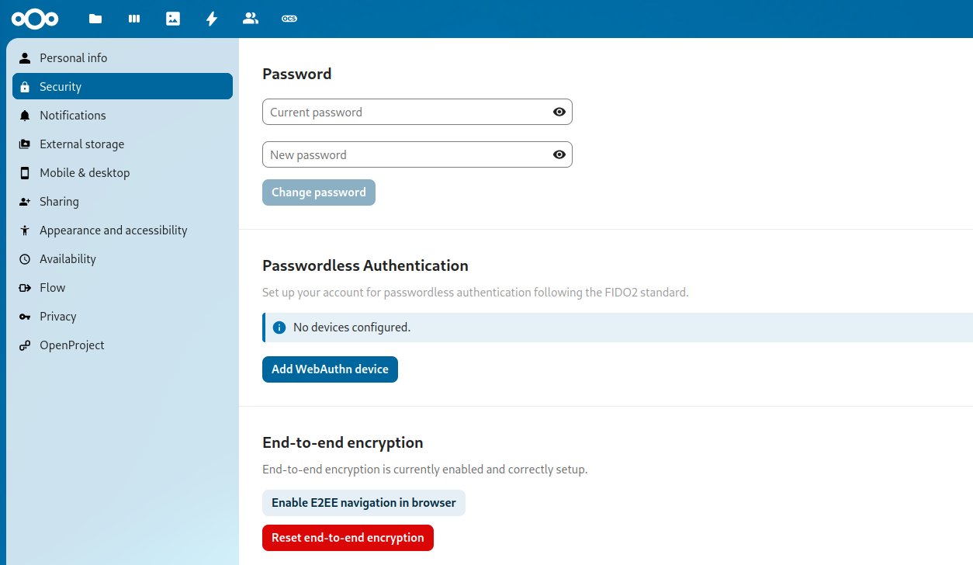The height and width of the screenshot is (565, 973).
Task: Open the Contacts people icon
Action: pos(251,19)
